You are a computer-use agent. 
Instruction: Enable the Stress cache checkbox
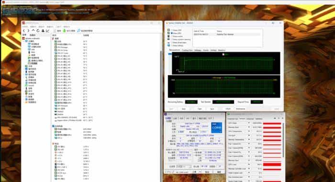pos(171,36)
